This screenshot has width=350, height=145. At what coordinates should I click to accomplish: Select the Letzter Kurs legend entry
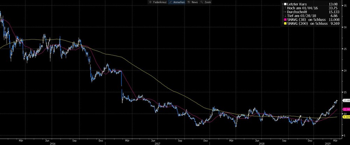311,4
